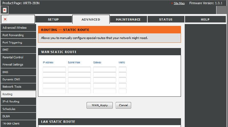Go to DMZ settings
Screen dimensions: 228x127
click(18, 50)
